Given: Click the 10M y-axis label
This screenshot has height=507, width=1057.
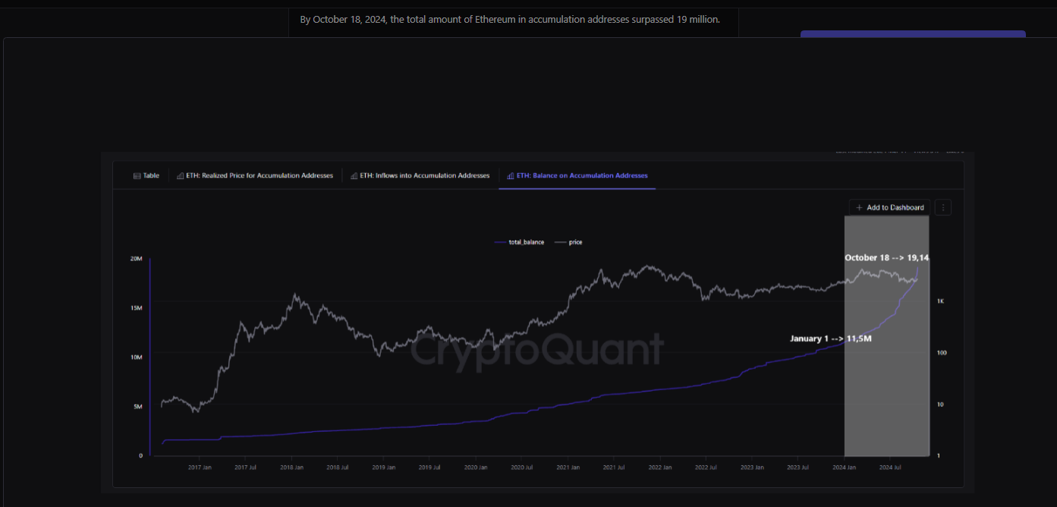Looking at the screenshot, I should click(x=137, y=357).
